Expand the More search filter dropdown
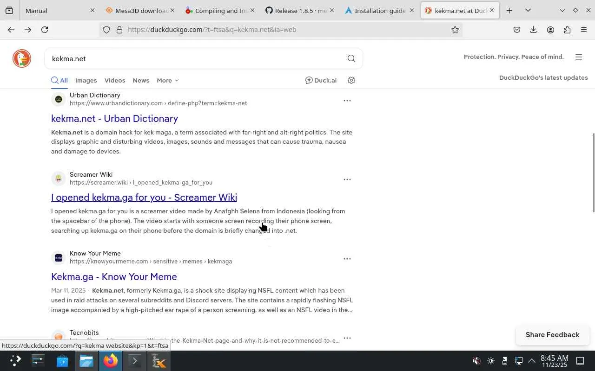Viewport: 595px width, 371px height. (x=168, y=80)
